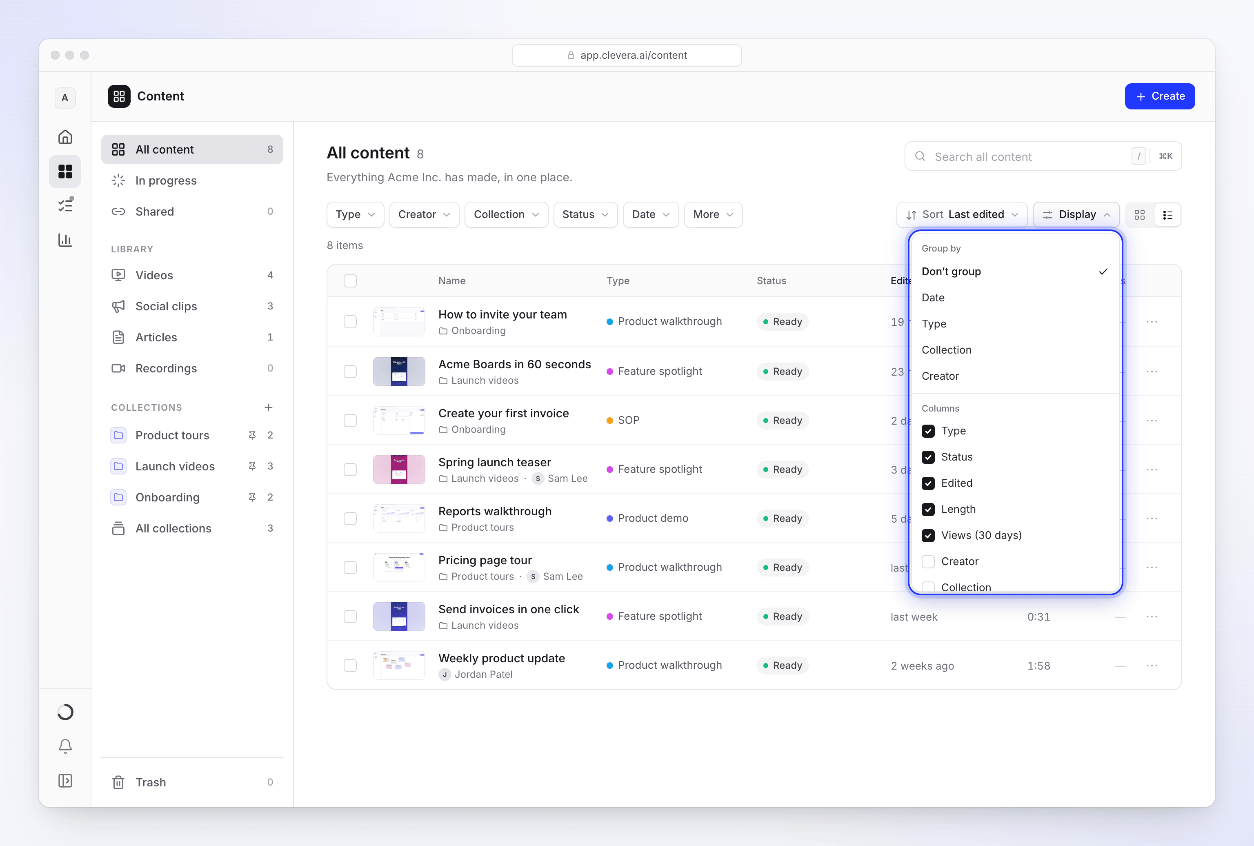Open the Creator filter dropdown
The height and width of the screenshot is (846, 1254).
tap(424, 215)
